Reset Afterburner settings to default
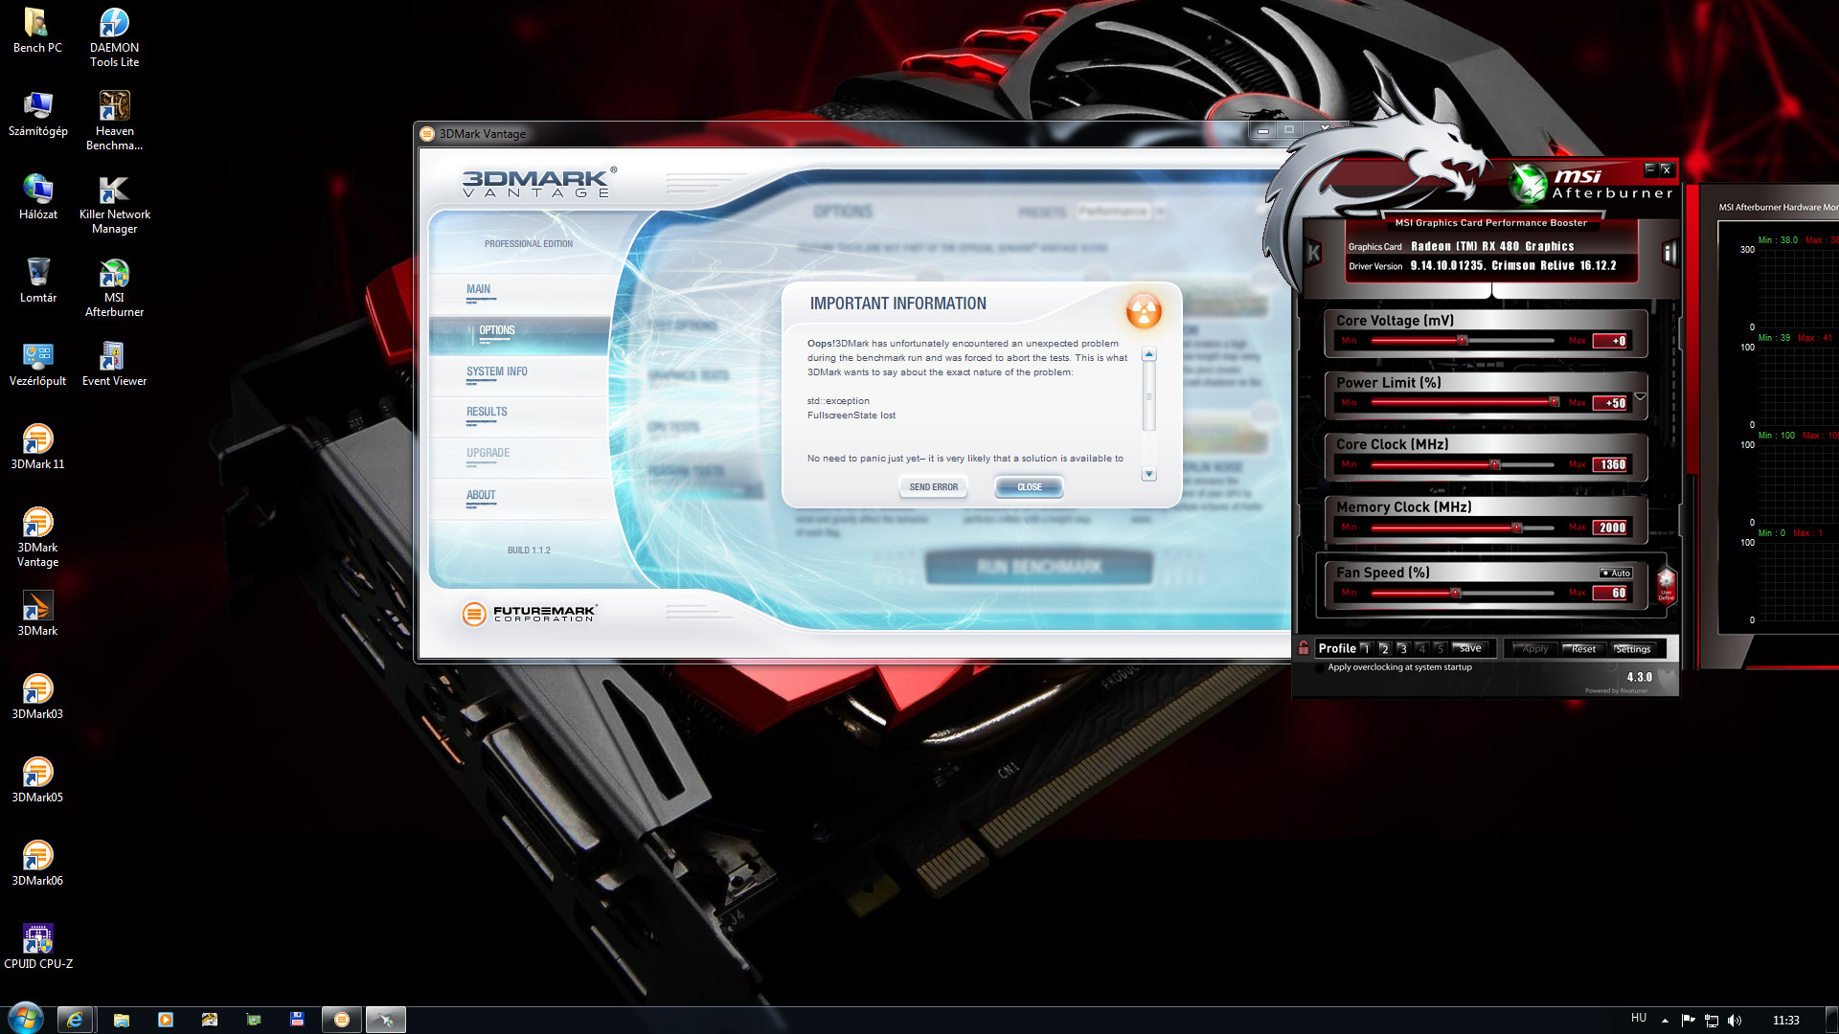The image size is (1839, 1034). [x=1583, y=649]
